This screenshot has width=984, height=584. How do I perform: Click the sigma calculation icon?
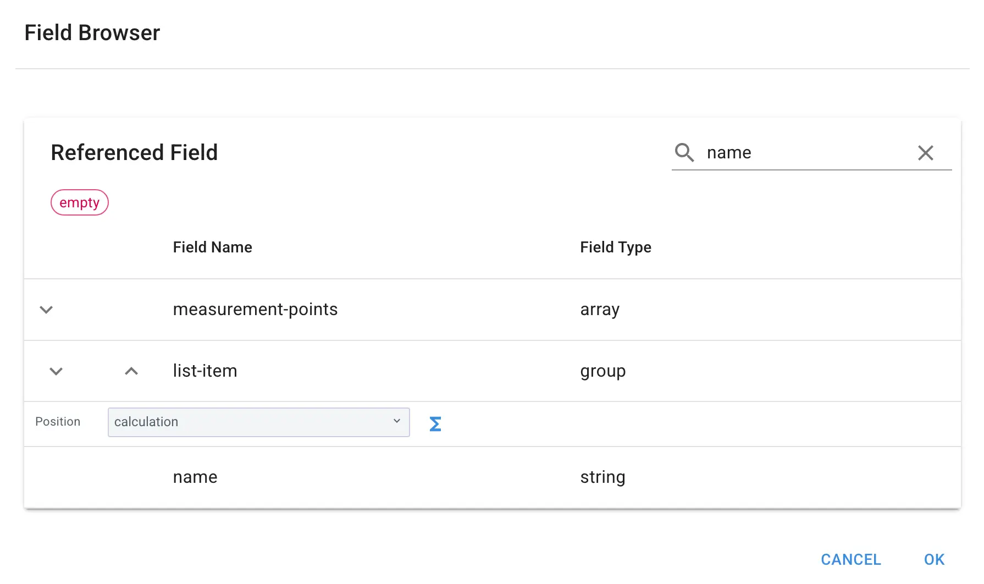[435, 424]
